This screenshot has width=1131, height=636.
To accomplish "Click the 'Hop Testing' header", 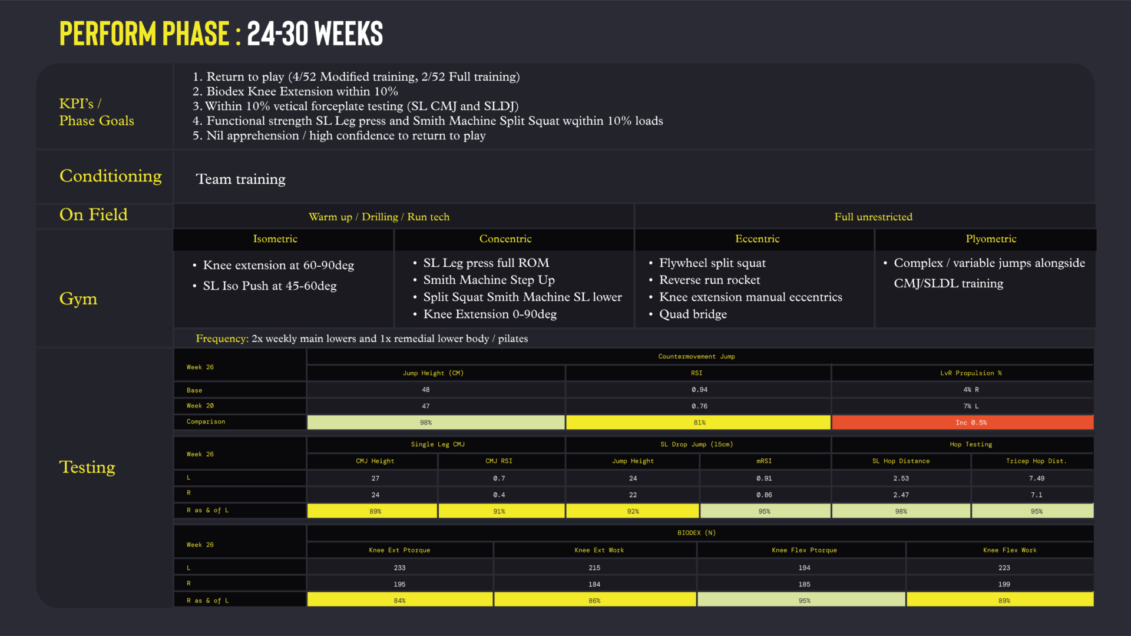I will [971, 444].
